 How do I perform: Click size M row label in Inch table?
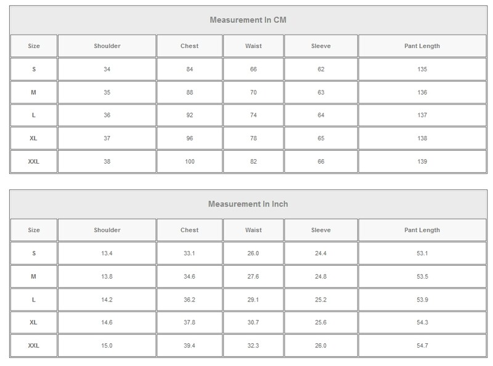click(34, 277)
